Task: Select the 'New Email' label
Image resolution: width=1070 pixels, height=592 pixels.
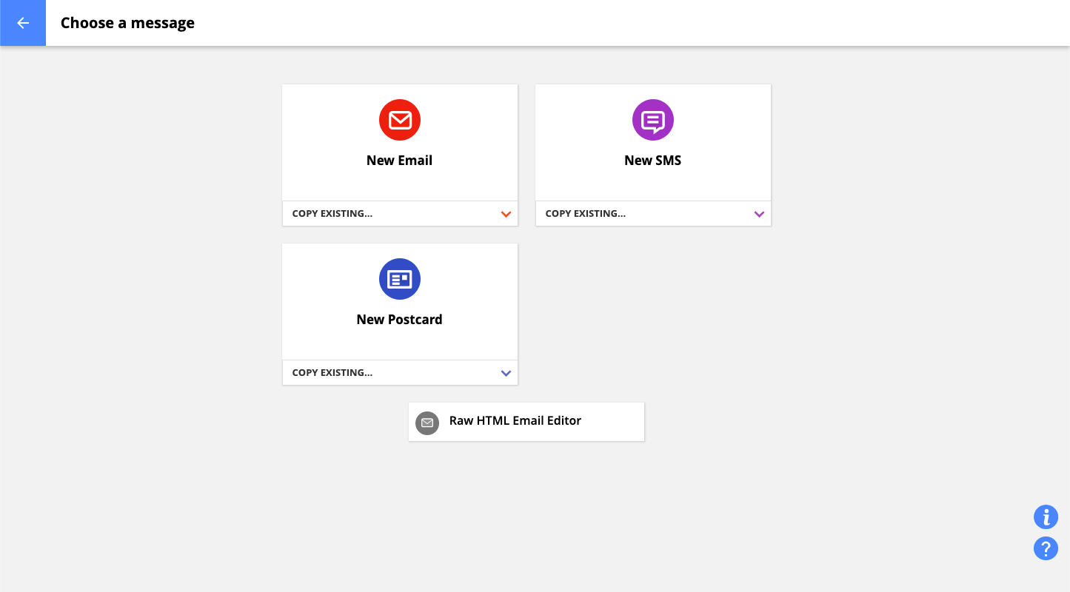Action: [399, 161]
